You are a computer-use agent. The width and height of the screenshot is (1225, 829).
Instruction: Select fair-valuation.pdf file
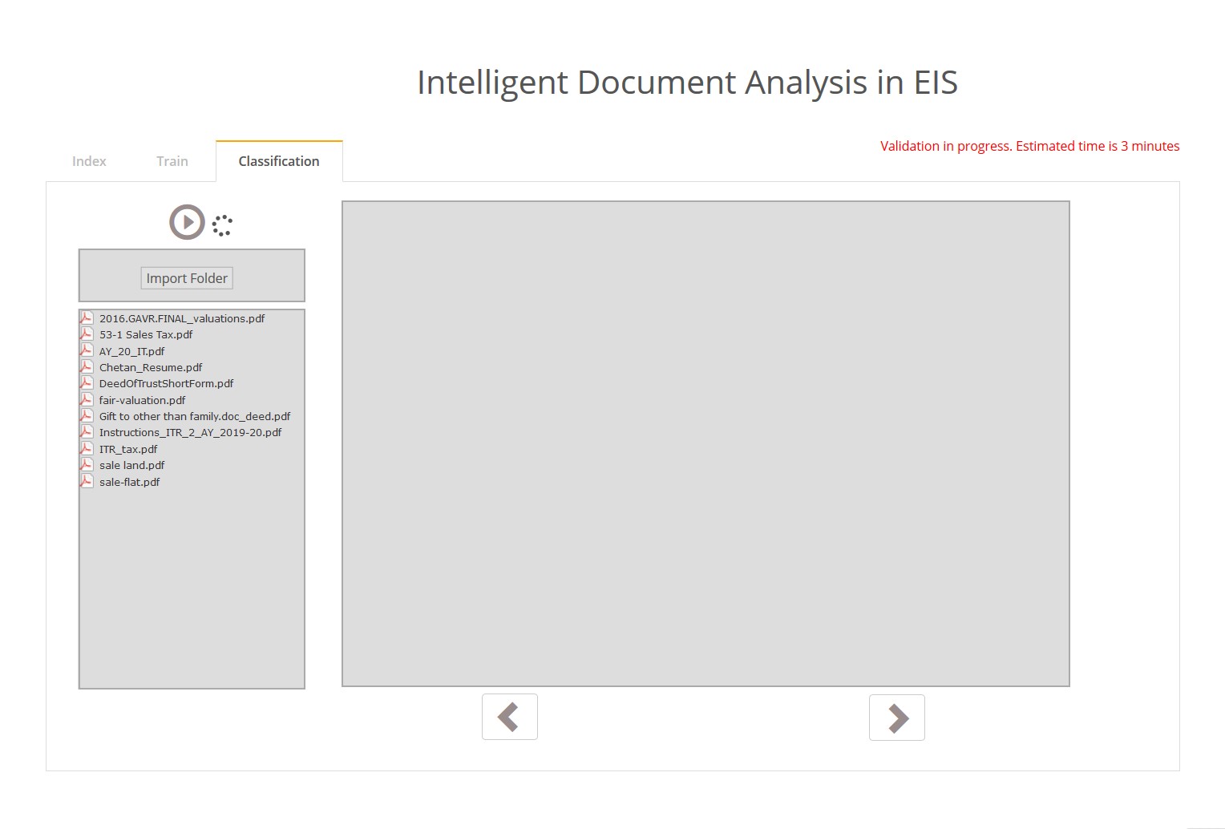tap(143, 400)
